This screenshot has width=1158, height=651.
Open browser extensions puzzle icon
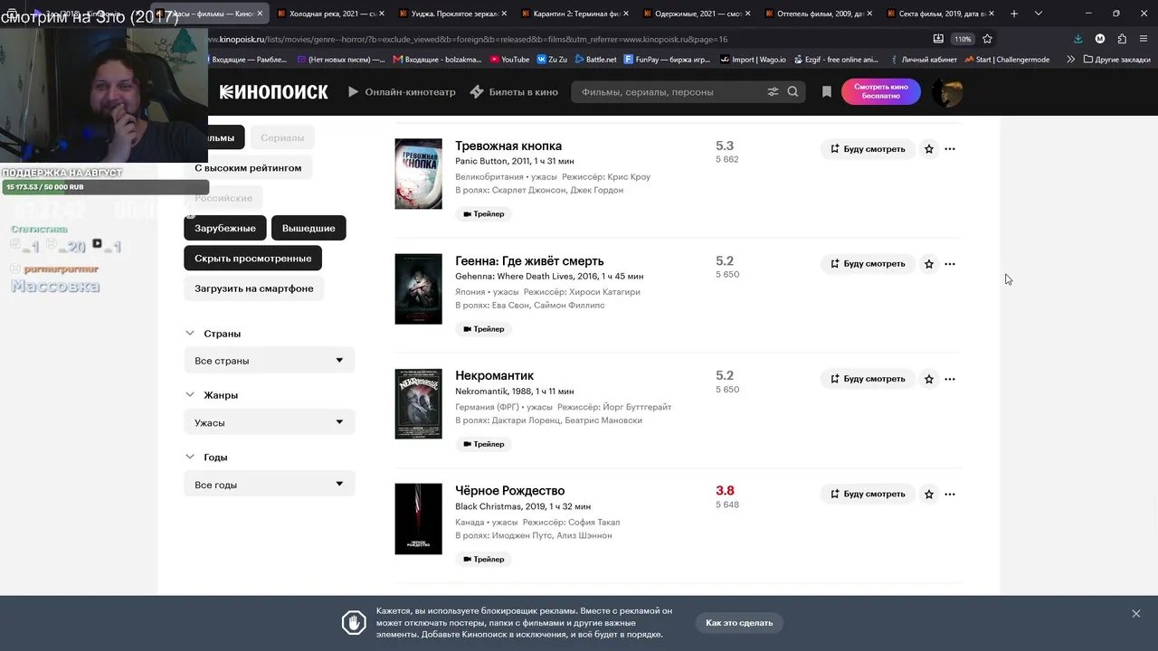pos(1122,39)
